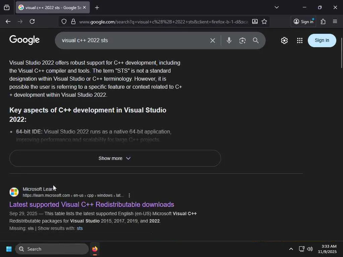This screenshot has height=257, width=343.
Task: Click the '64-bit IDE:' bullet text
Action: pyautogui.click(x=29, y=132)
